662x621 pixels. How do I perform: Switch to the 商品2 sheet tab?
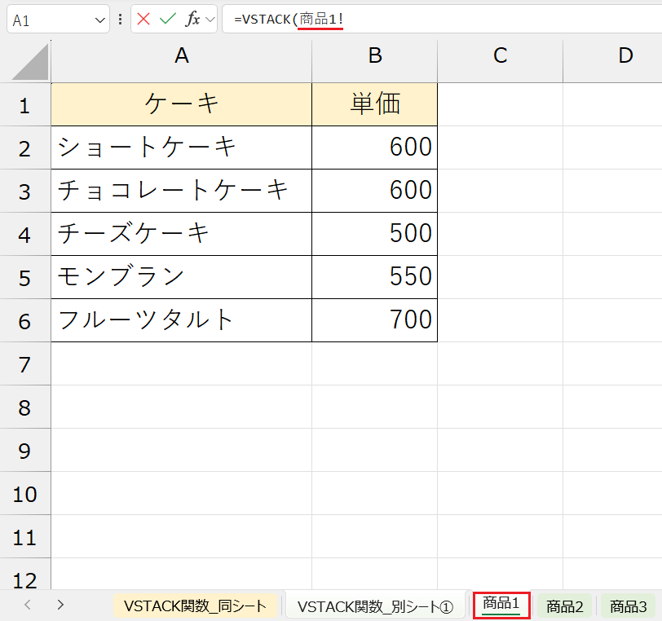pos(564,606)
